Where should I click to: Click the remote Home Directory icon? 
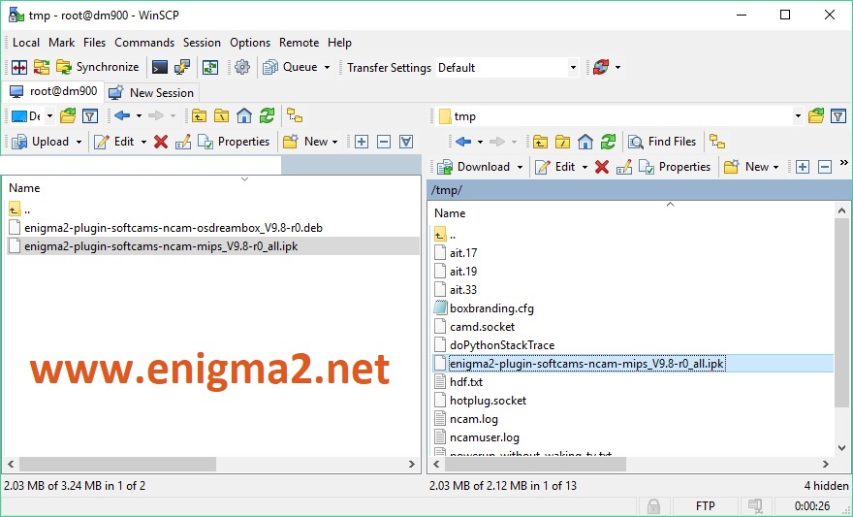coord(585,142)
